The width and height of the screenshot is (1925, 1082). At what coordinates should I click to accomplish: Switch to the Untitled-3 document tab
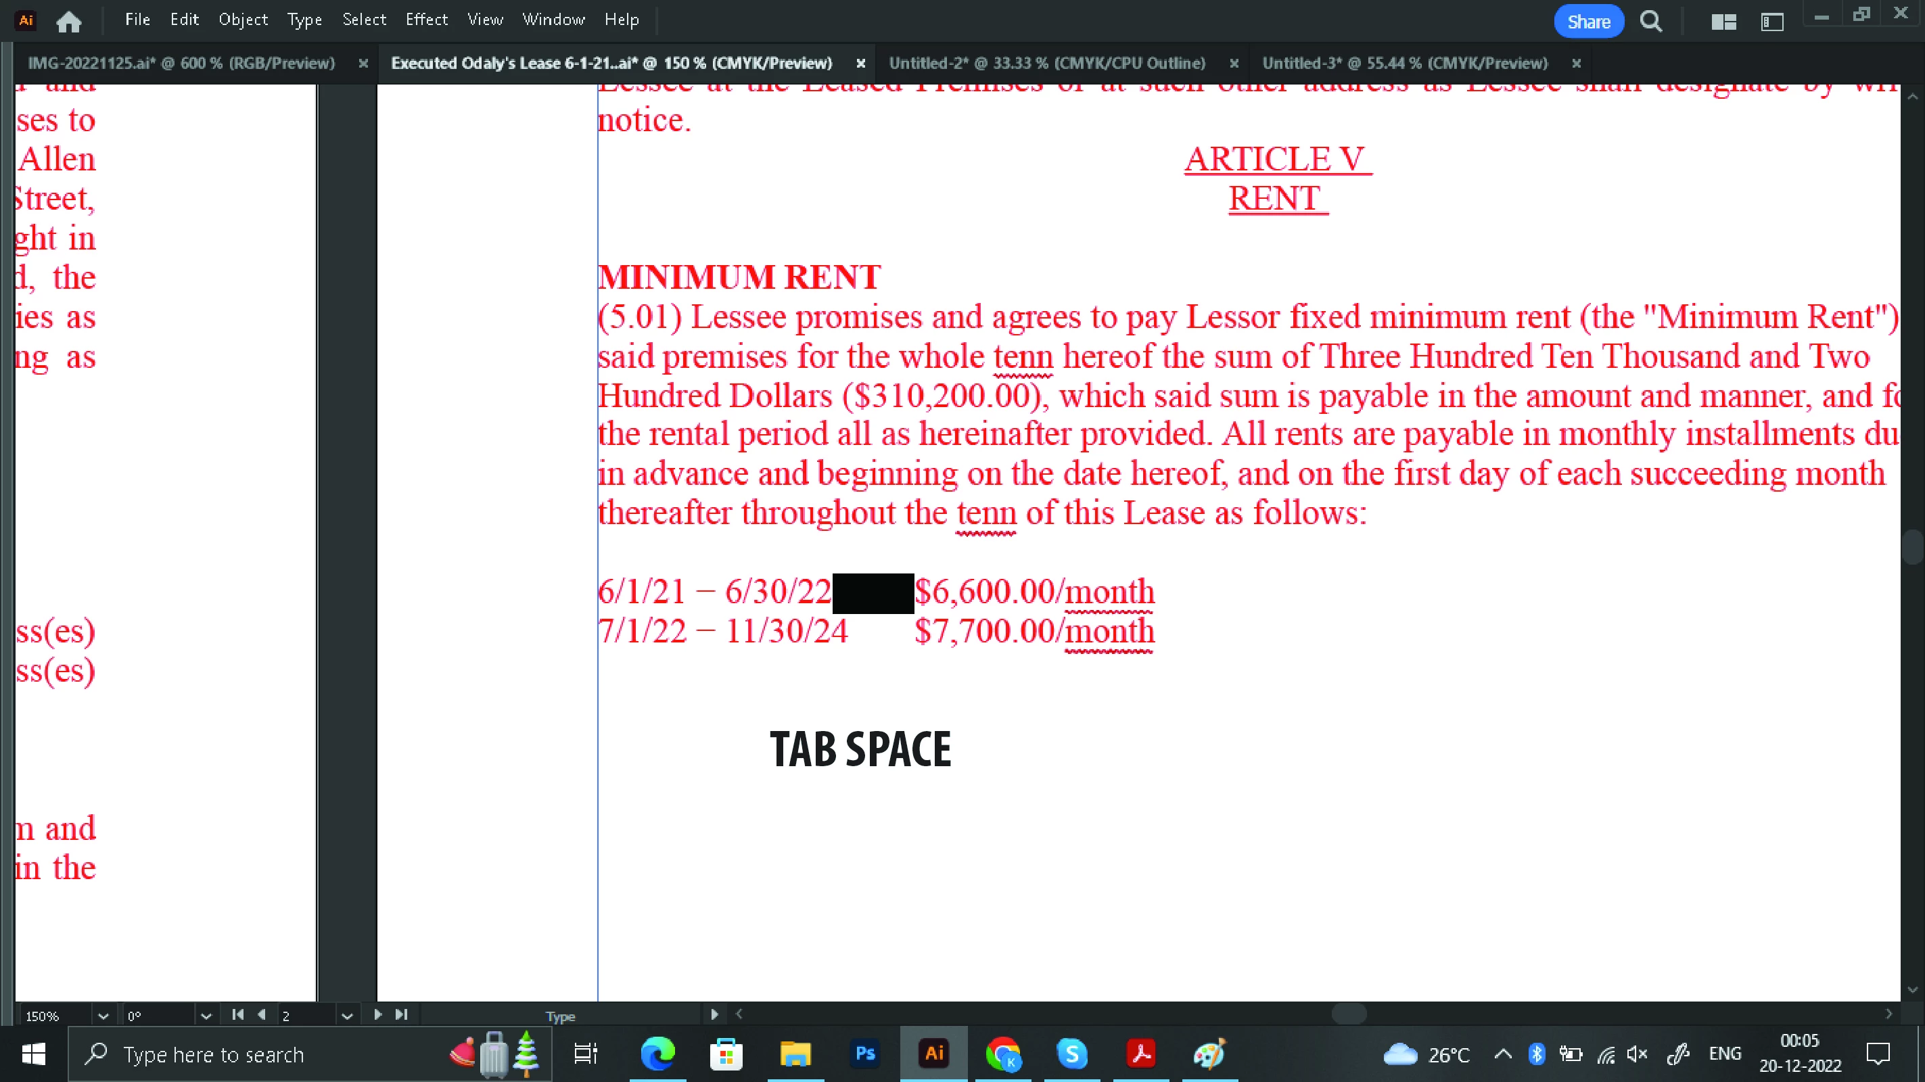tap(1404, 64)
